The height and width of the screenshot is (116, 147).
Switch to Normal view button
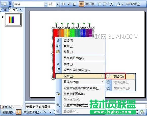pyautogui.click(x=2, y=107)
